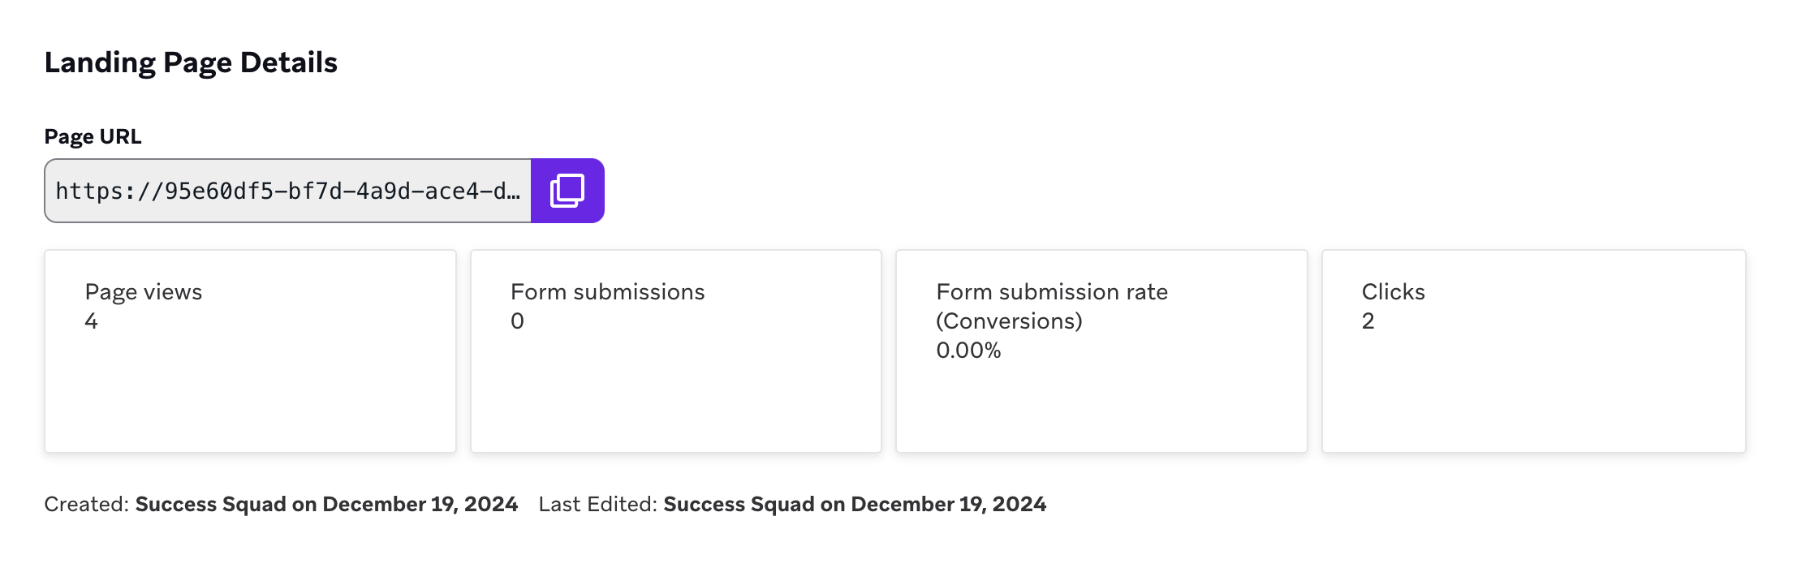1797x568 pixels.
Task: Select the Page URL text field
Action: 288,191
